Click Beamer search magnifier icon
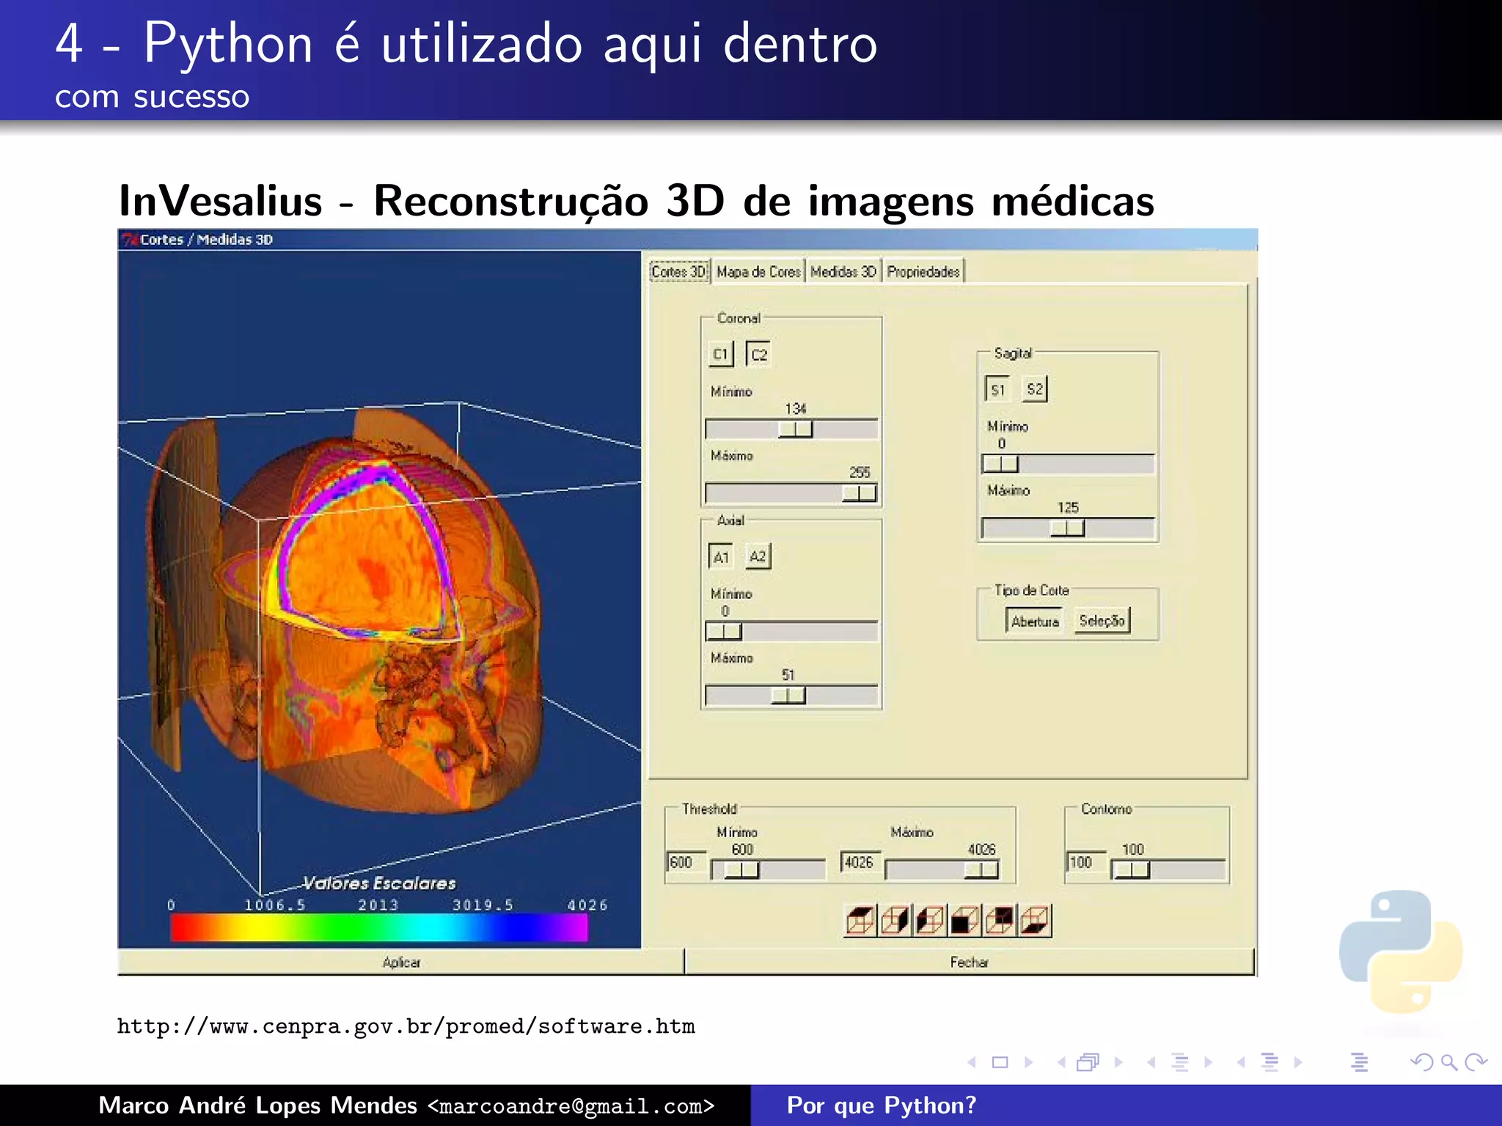Screen dimensions: 1502x1126 click(1448, 1062)
